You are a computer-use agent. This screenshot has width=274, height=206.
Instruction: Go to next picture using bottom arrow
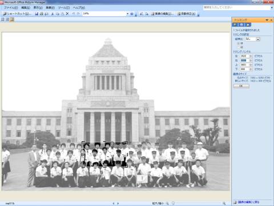[x=118, y=204]
